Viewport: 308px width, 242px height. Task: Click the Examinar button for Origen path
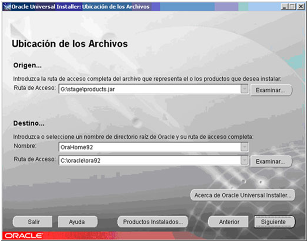(271, 90)
